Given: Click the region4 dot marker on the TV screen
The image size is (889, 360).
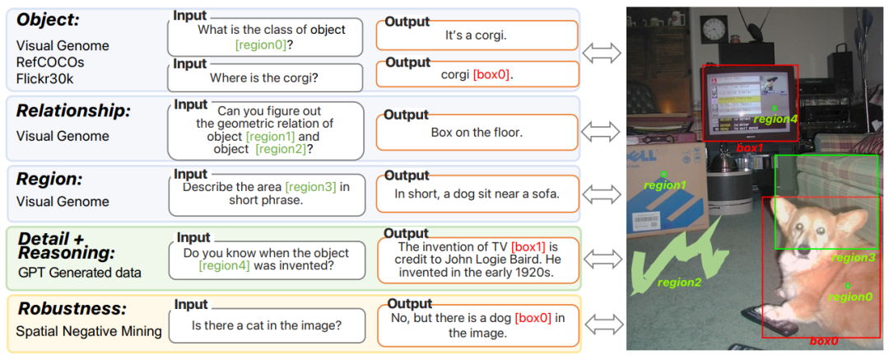Looking at the screenshot, I should coord(775,108).
